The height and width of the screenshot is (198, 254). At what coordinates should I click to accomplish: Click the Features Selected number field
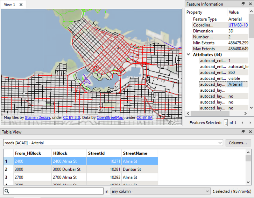226,123
